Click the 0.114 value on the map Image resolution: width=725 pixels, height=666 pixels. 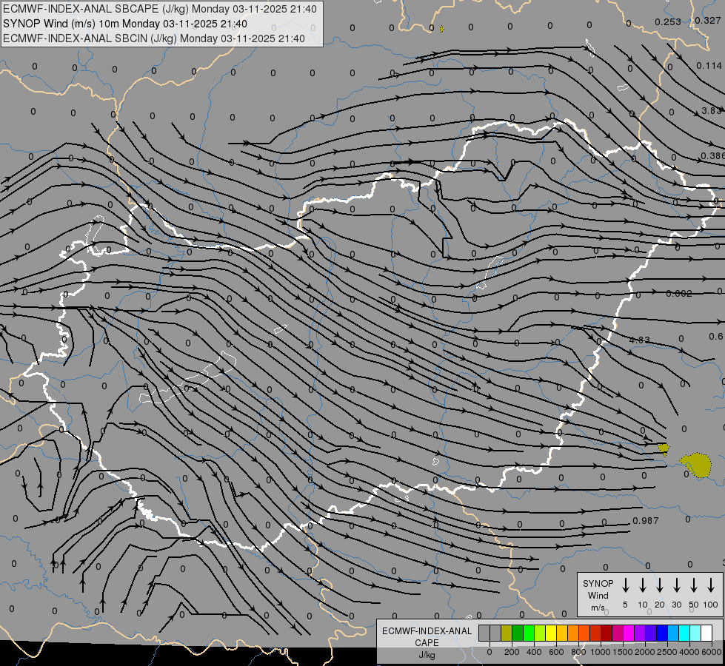coord(709,66)
